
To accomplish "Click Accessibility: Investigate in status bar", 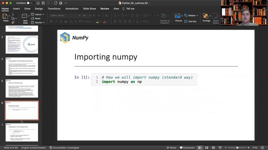I will 64,148.
